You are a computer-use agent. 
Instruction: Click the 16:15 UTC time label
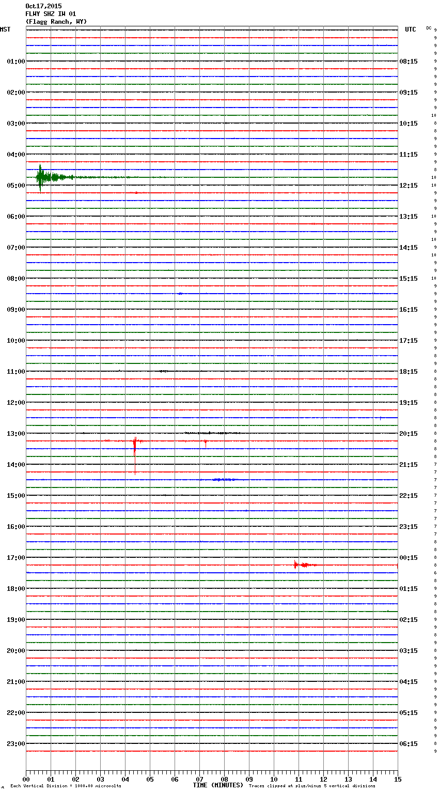point(409,310)
